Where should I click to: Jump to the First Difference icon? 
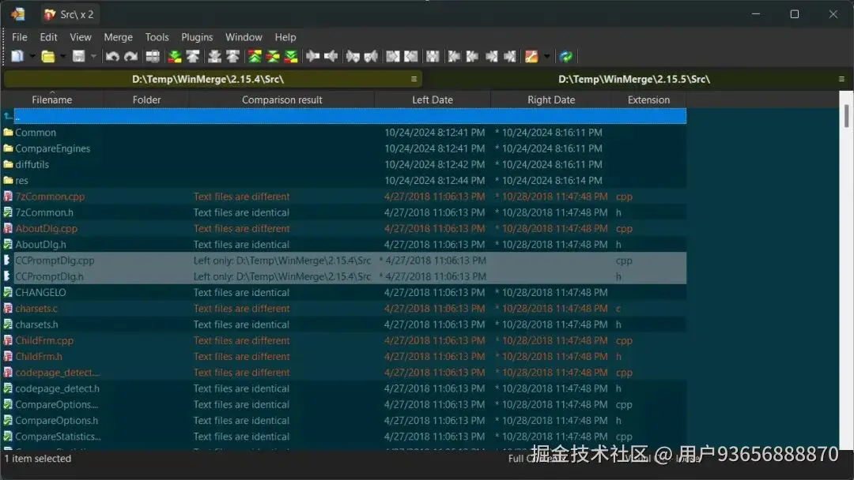tap(255, 56)
